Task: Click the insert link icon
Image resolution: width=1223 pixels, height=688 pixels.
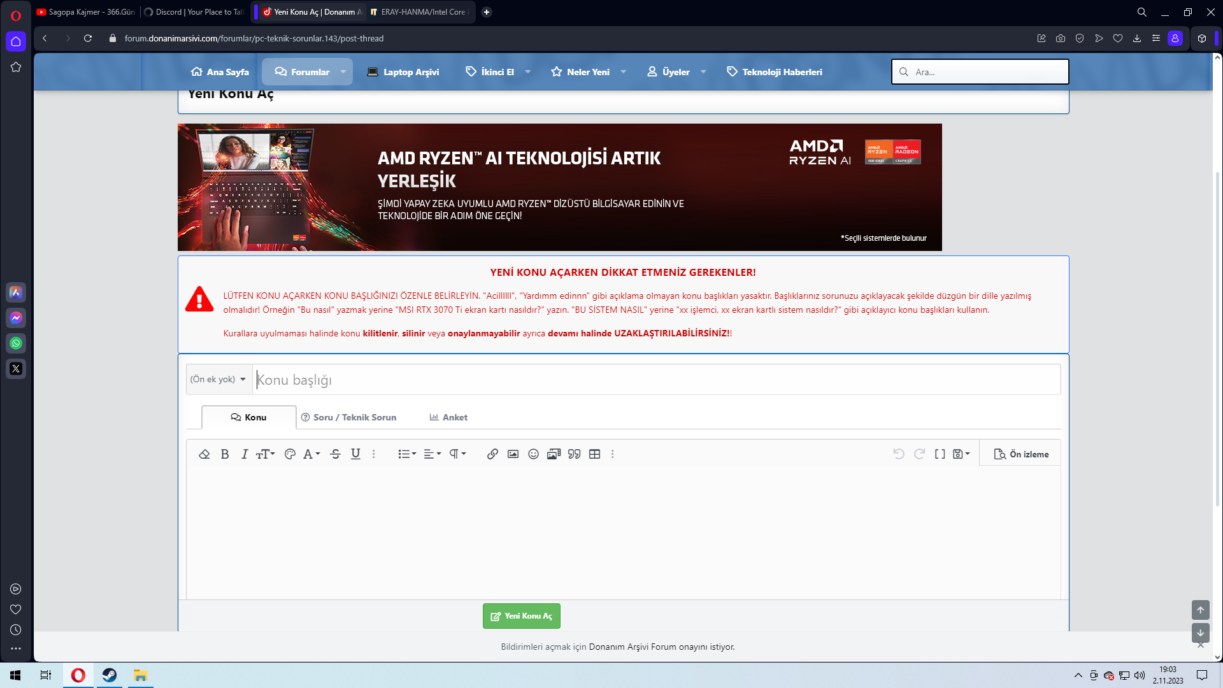Action: (x=492, y=454)
